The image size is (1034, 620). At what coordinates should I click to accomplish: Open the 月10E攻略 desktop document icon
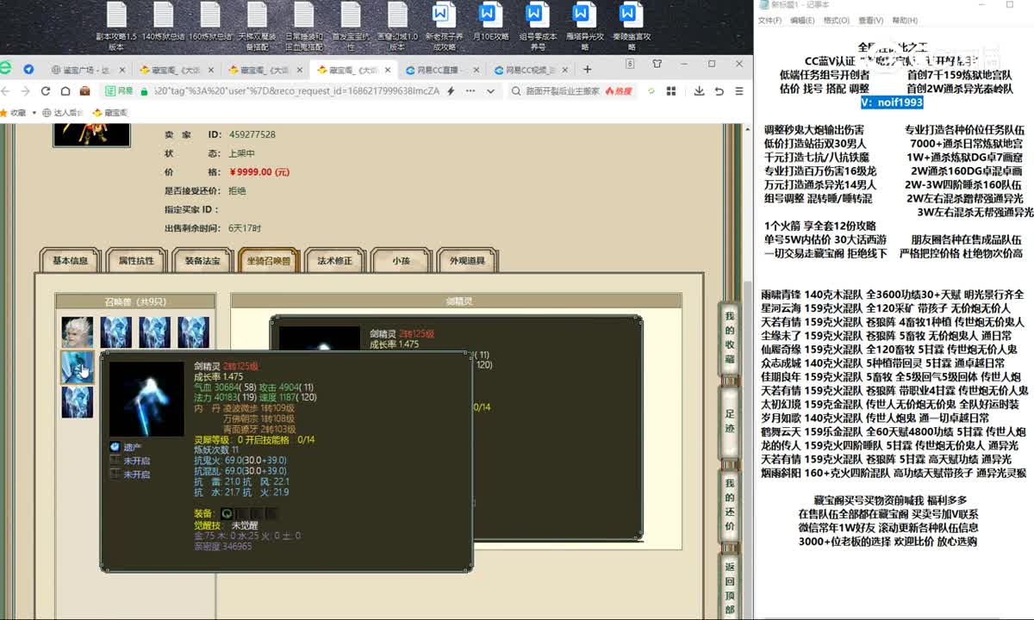[x=488, y=26]
